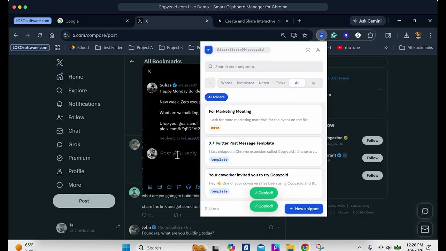Click Grok enhance icon in reply composer
The height and width of the screenshot is (251, 446).
(x=169, y=187)
